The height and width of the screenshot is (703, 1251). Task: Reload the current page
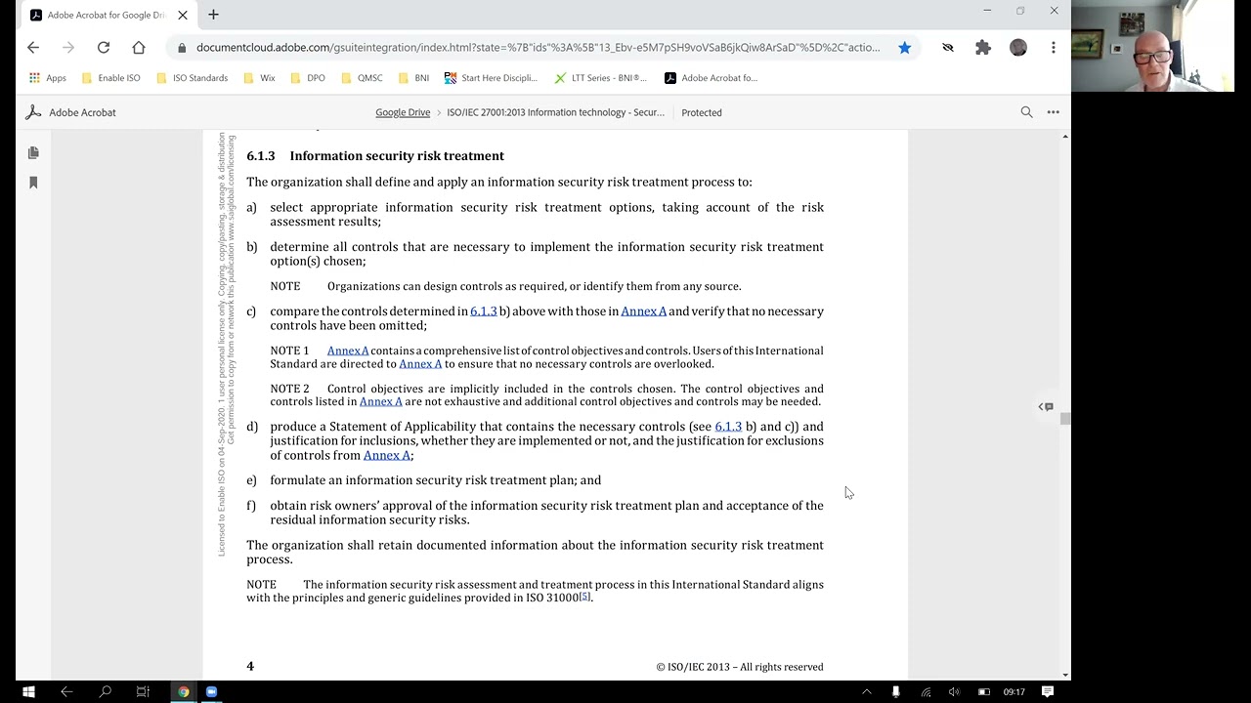(x=104, y=47)
